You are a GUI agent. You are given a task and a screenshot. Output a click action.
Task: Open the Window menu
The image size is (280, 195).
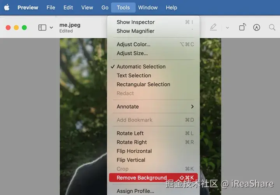point(148,7)
